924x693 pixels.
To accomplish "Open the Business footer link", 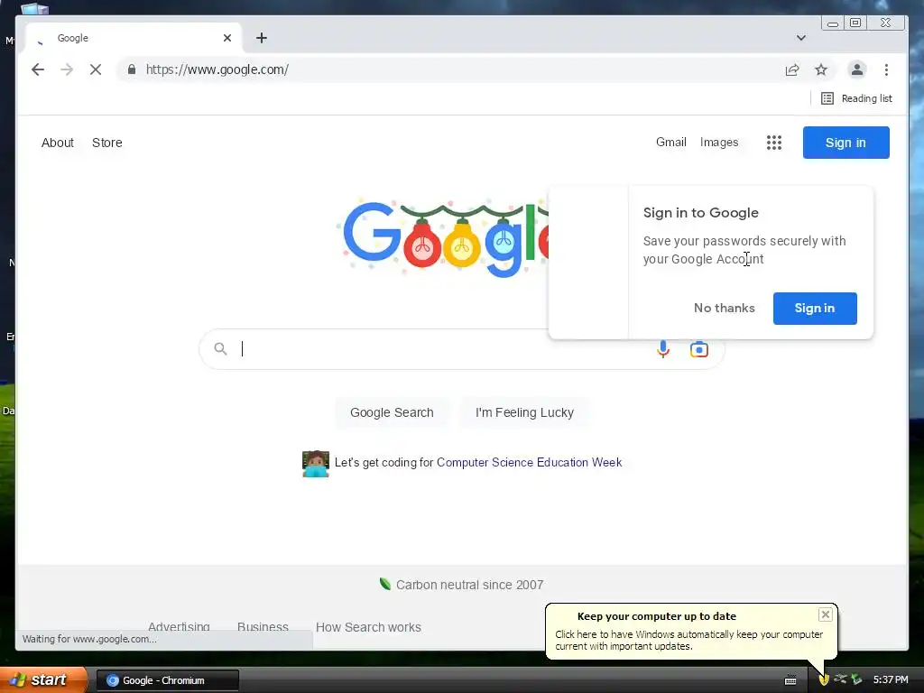I will coord(263,627).
